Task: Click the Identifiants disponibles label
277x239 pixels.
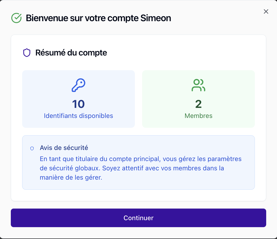Action: (x=78, y=116)
